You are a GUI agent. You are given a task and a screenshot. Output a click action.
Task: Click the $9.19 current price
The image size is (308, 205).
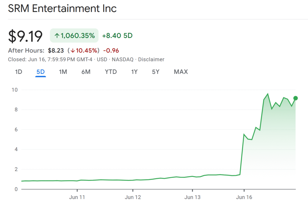tap(26, 36)
